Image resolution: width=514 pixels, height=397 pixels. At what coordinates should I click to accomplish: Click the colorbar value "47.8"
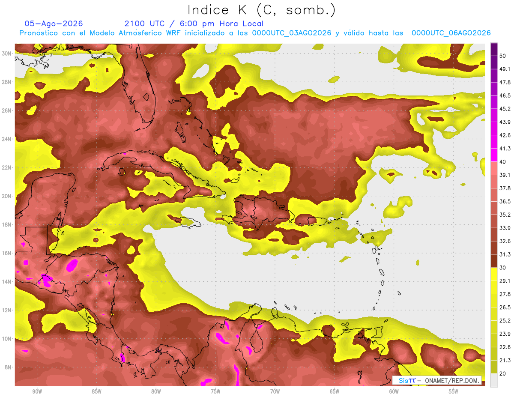pyautogui.click(x=505, y=82)
